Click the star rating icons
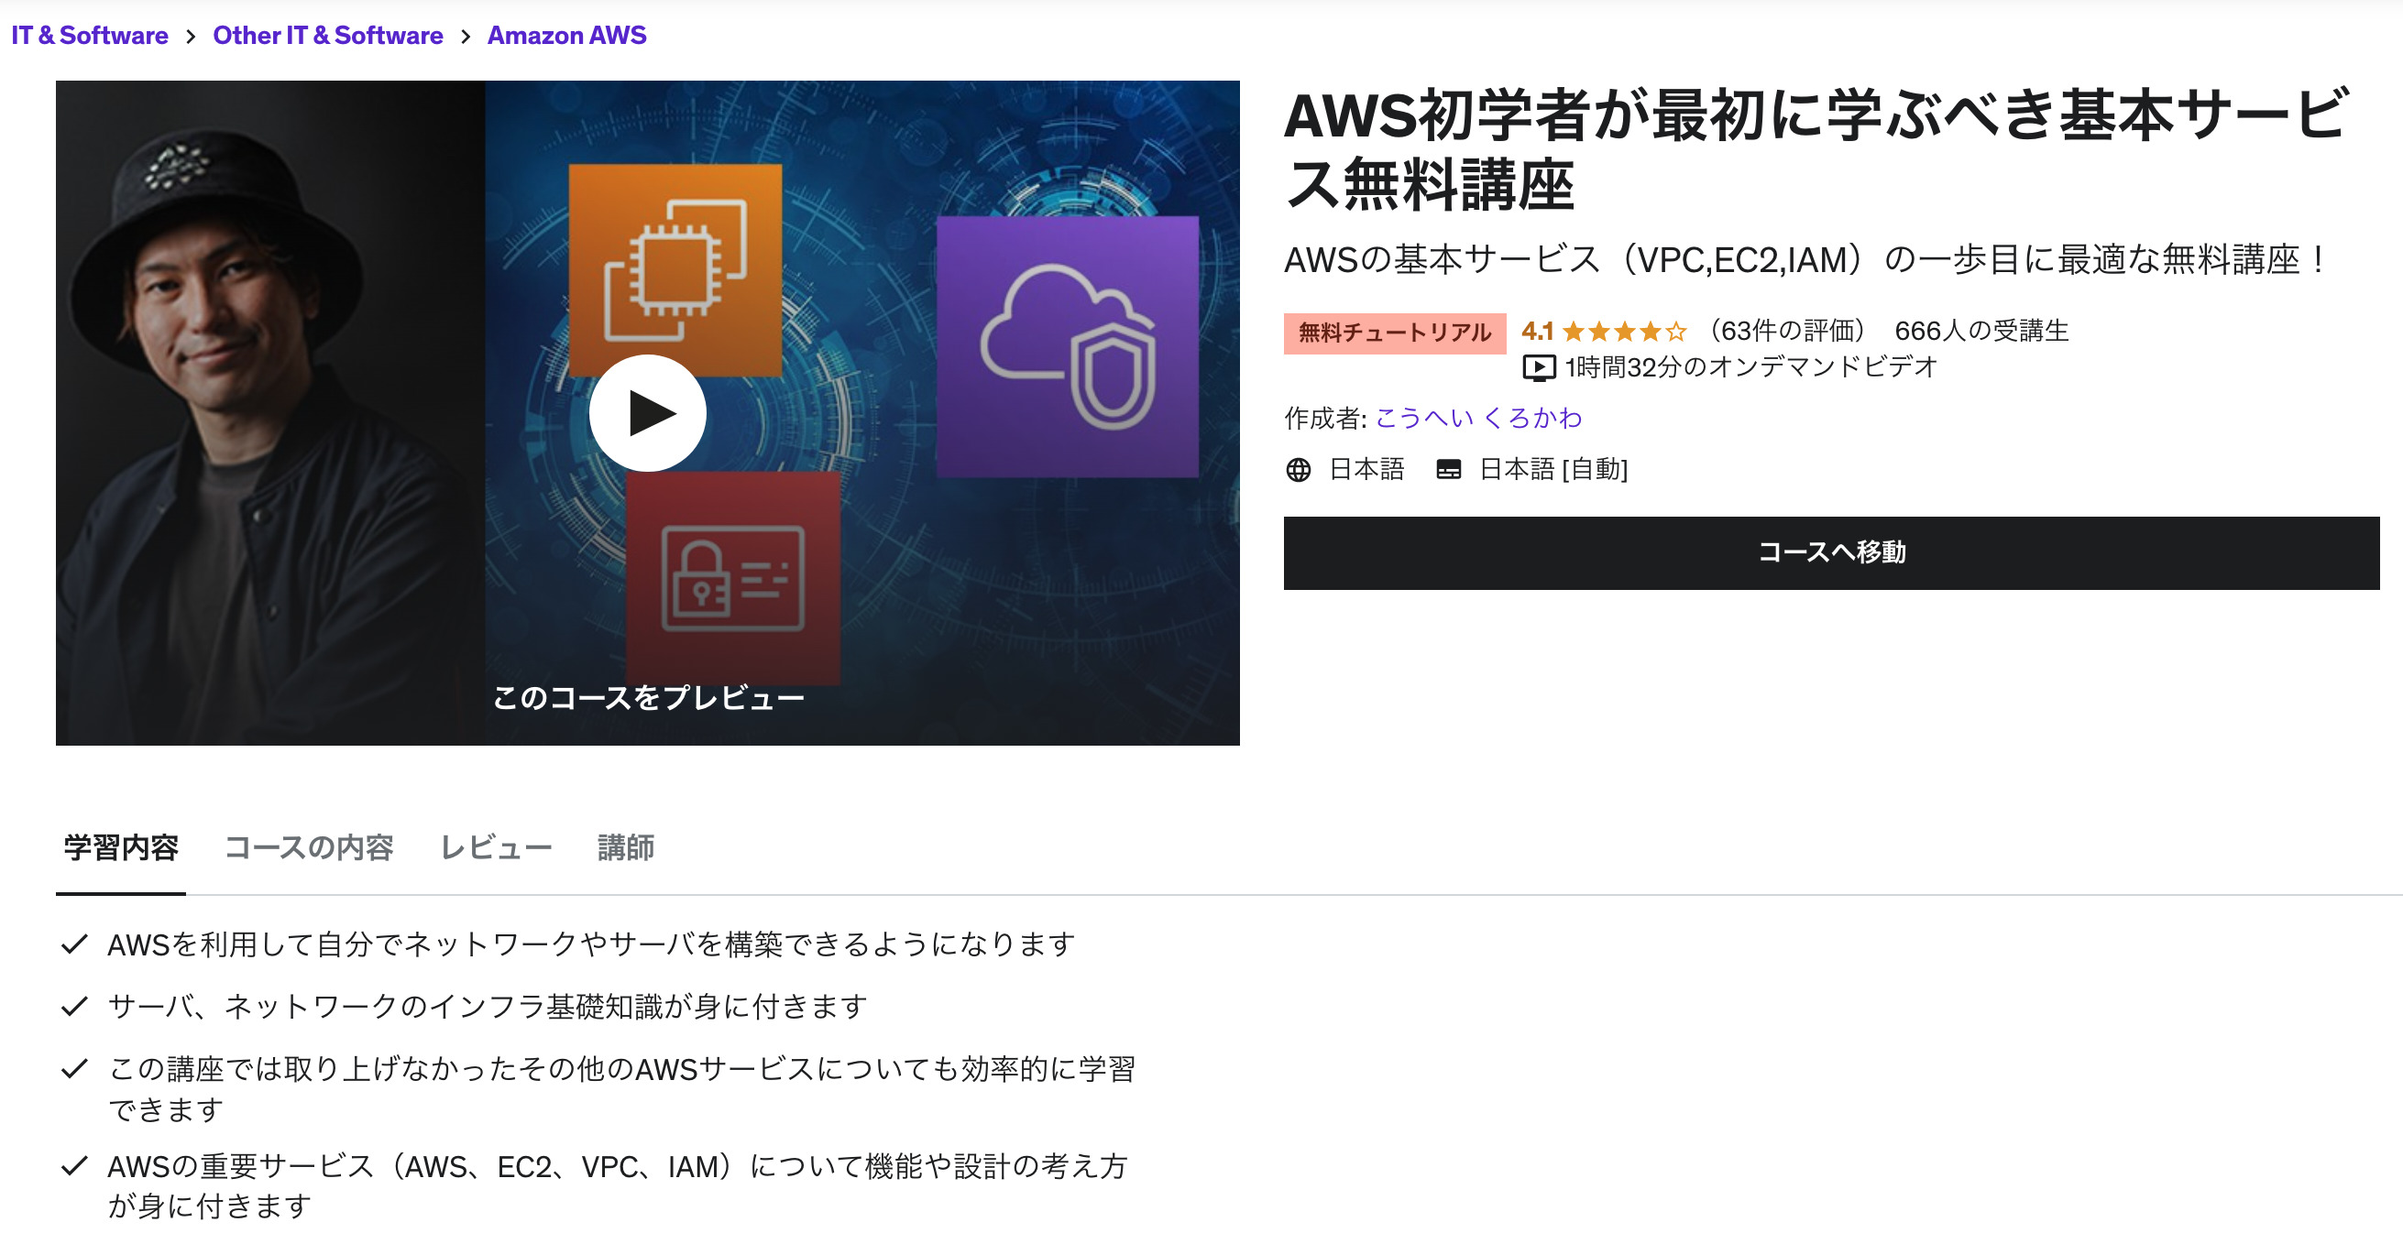This screenshot has width=2403, height=1244. point(1624,331)
